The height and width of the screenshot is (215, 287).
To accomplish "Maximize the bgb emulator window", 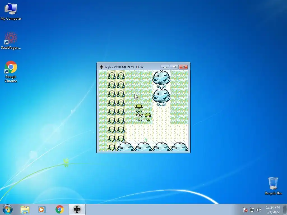I will tap(174, 67).
